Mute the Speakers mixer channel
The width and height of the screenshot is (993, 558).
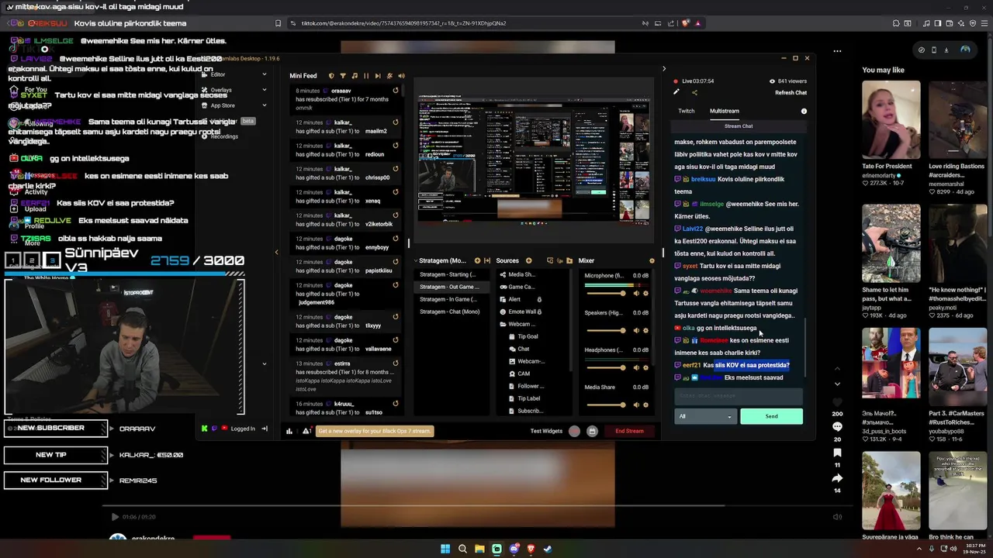tap(636, 330)
